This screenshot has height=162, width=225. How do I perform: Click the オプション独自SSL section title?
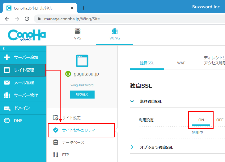pos(156,148)
